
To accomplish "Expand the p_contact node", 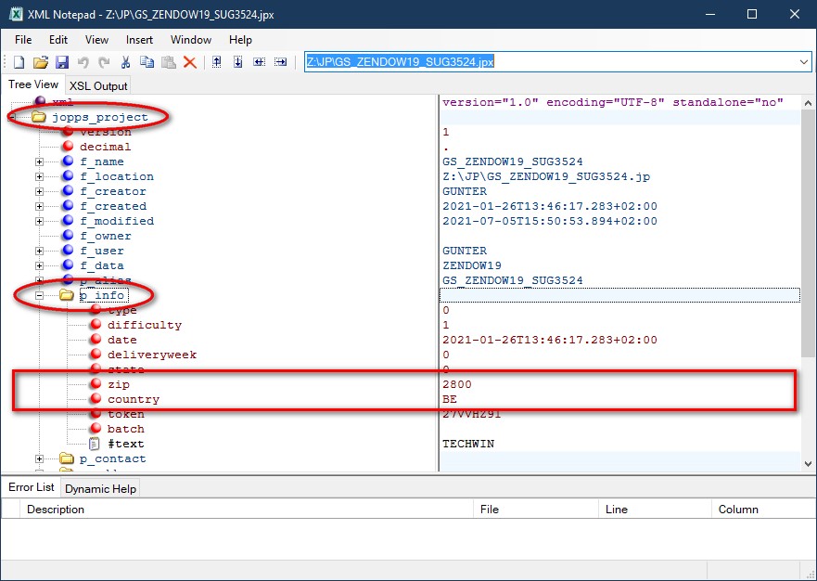I will coord(40,459).
